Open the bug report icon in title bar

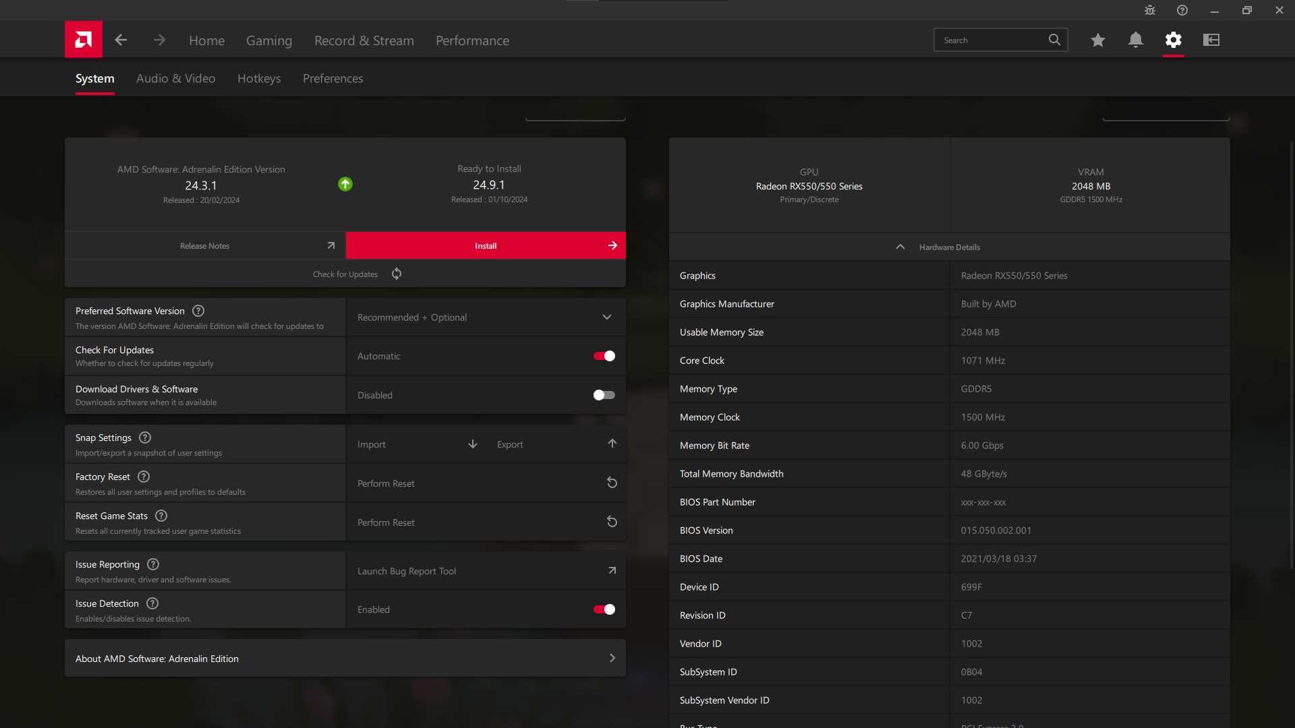[1150, 10]
